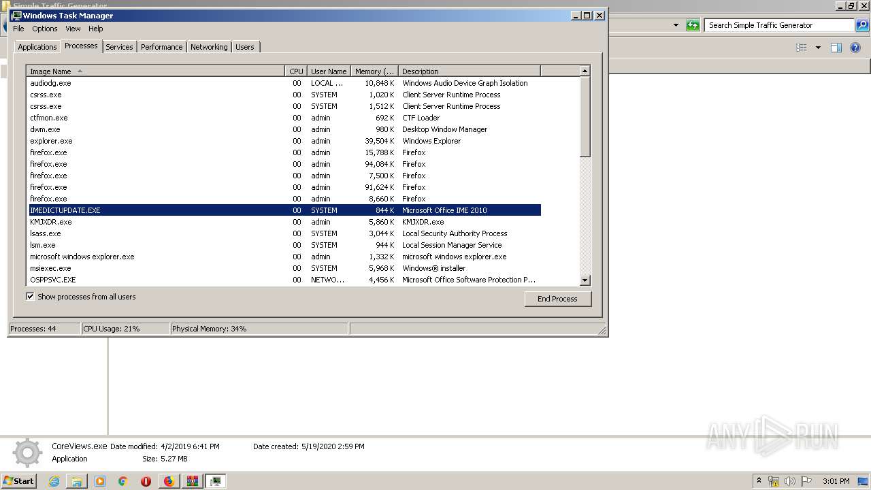Click the CPU Usage: 21% status
The image size is (871, 490).
(x=125, y=329)
